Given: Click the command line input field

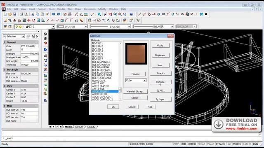Looking at the screenshot, I should [131, 138].
